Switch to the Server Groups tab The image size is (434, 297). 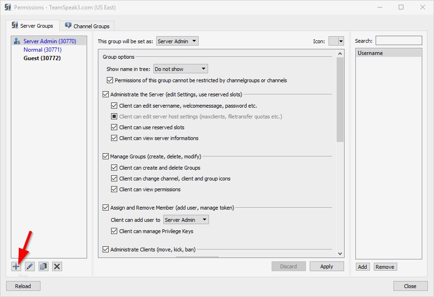coord(32,26)
